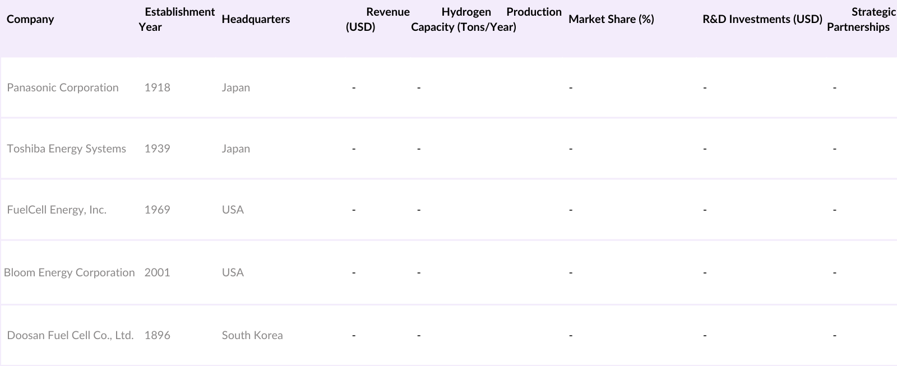Click R&D Investments dash in the FuelCell row
Image resolution: width=897 pixels, height=366 pixels.
coord(705,210)
